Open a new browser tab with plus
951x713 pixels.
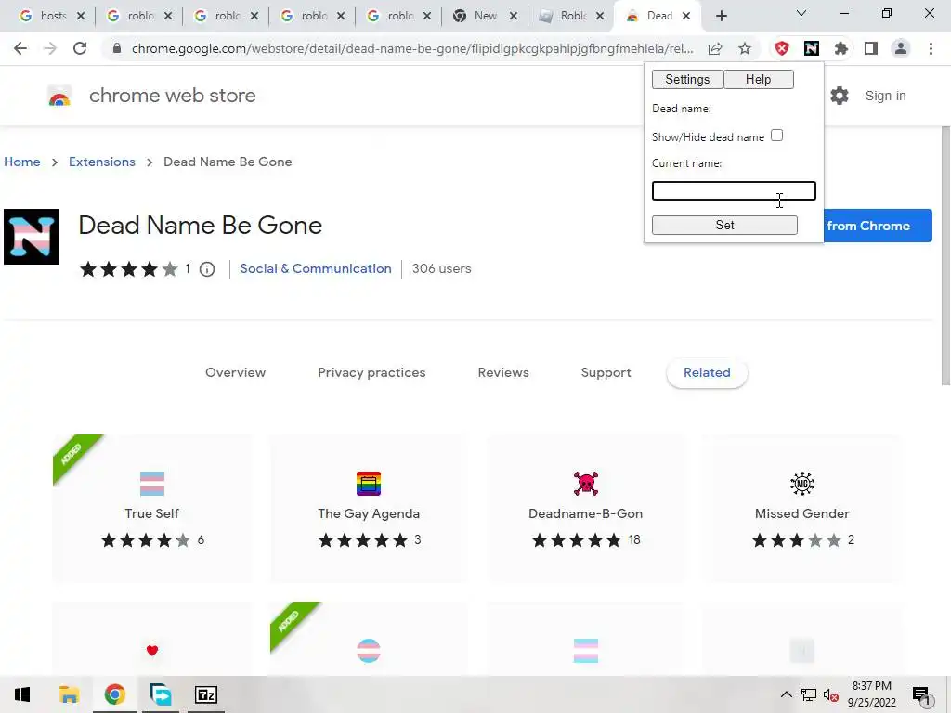coord(721,17)
